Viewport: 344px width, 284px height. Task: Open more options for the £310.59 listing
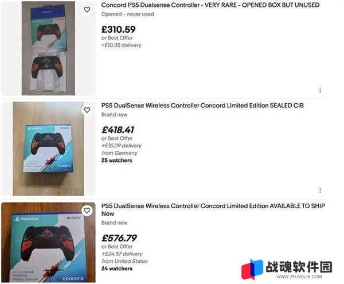(x=320, y=90)
